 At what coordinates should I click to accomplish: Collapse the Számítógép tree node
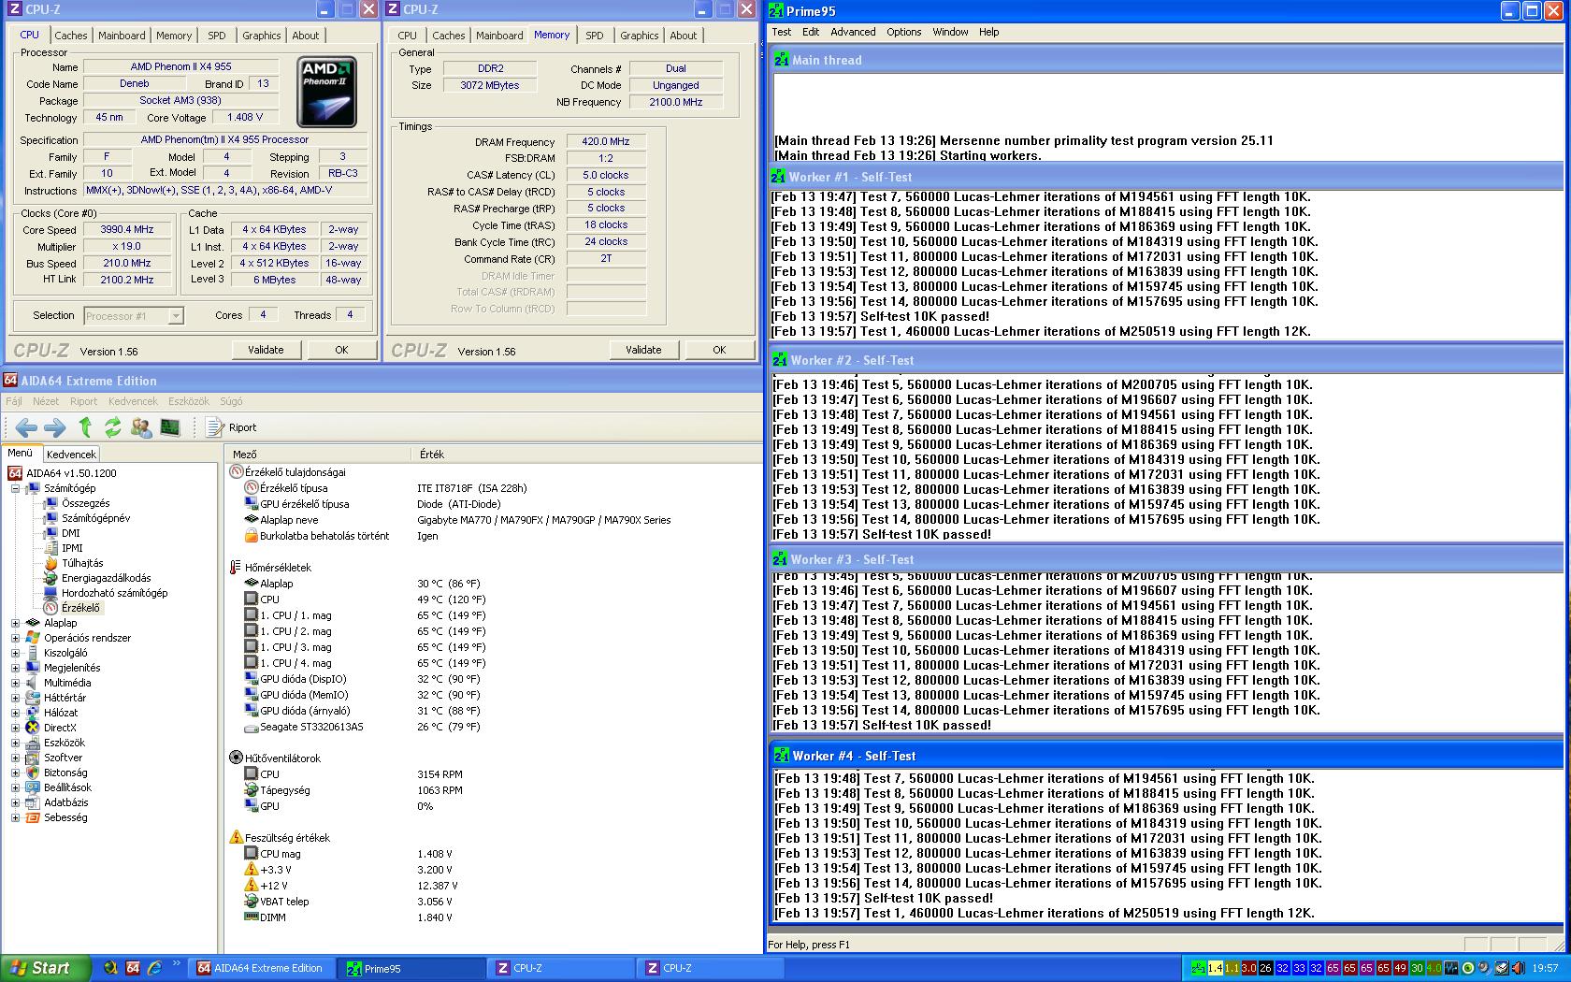coord(15,488)
